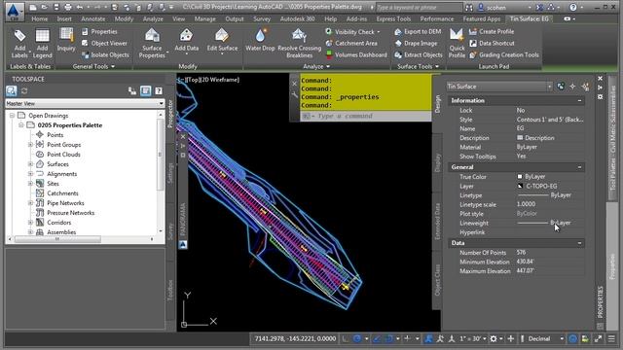Click the Data Shortcut tool
The image size is (623, 350).
click(492, 43)
